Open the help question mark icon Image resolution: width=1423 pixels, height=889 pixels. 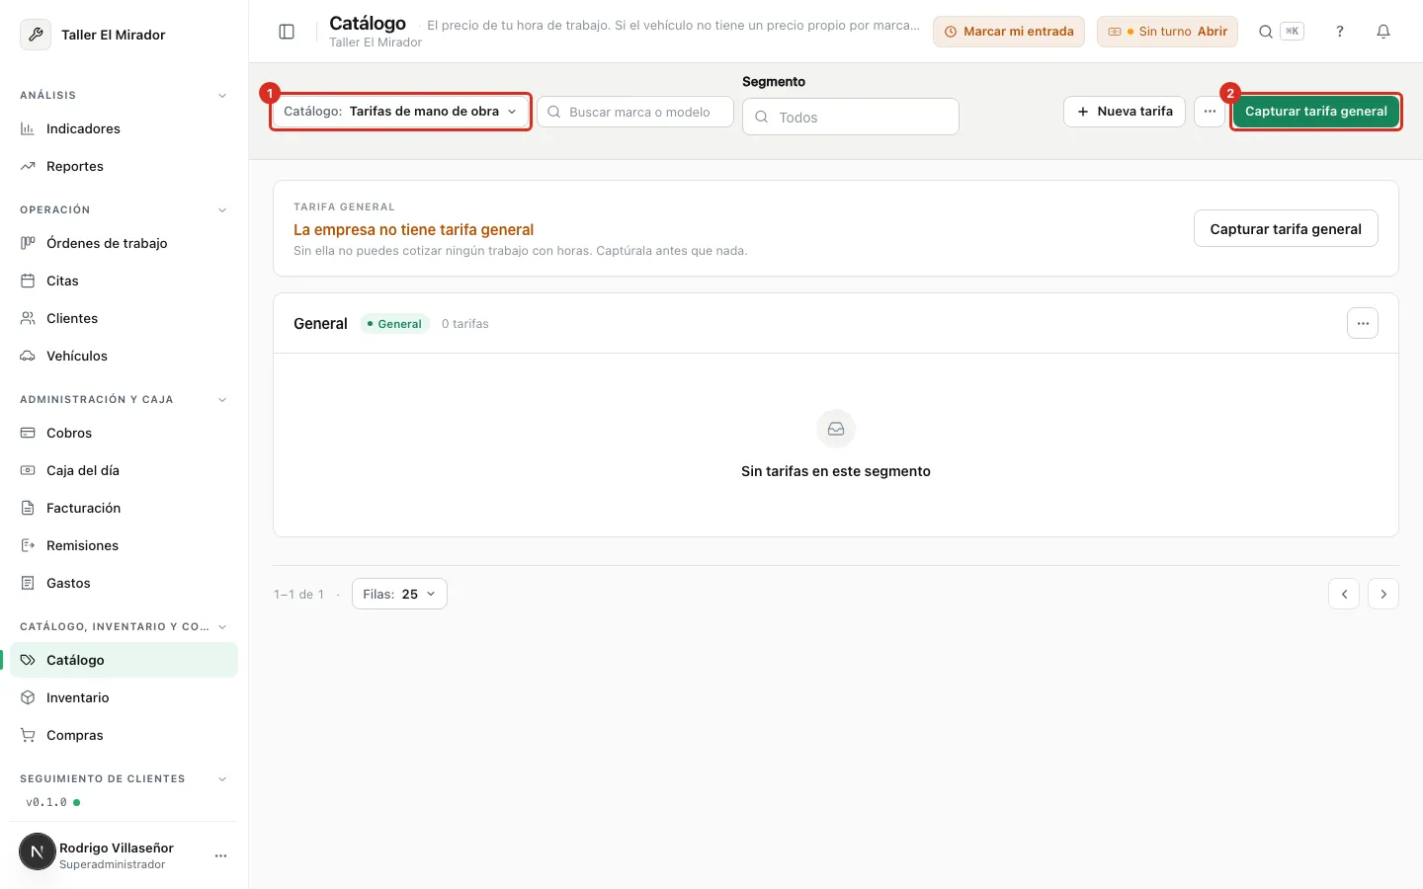tap(1340, 32)
